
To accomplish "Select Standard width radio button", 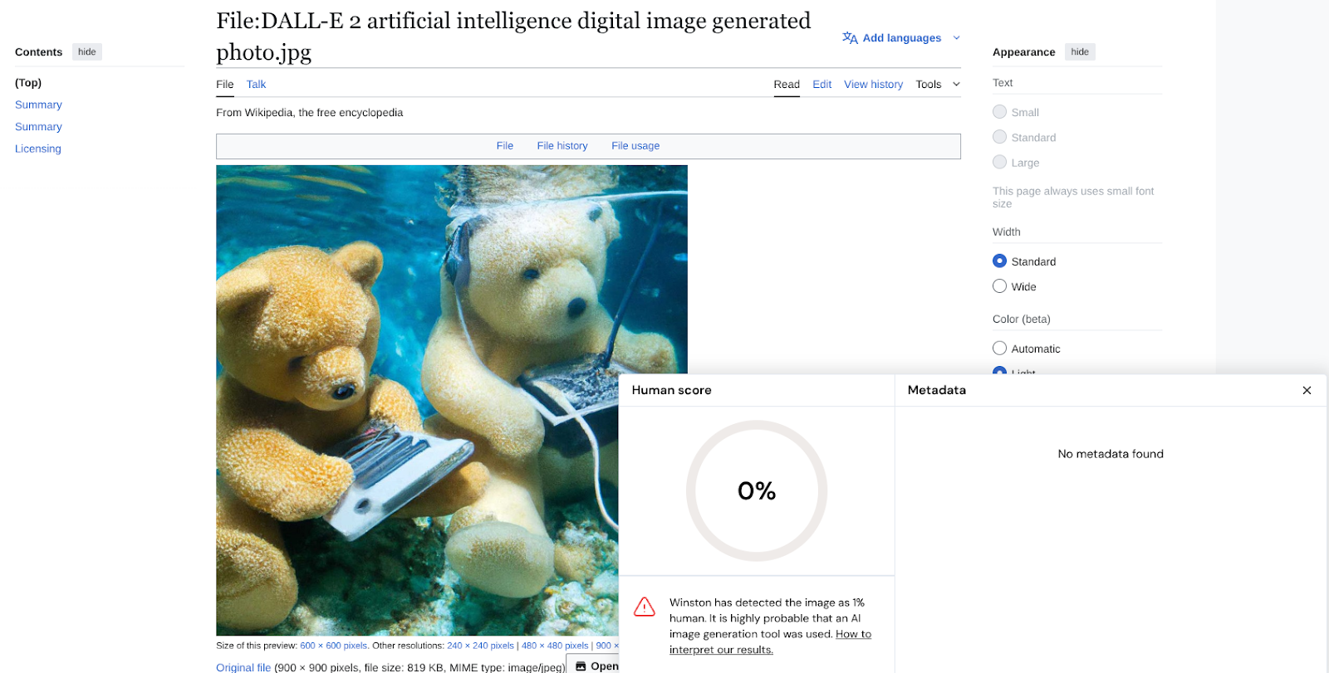I will click(999, 261).
